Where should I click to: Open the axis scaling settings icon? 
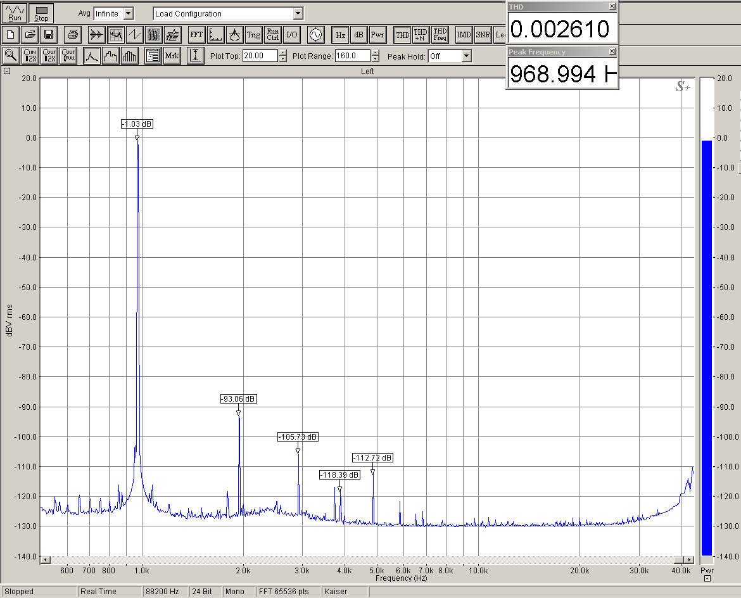[216, 34]
